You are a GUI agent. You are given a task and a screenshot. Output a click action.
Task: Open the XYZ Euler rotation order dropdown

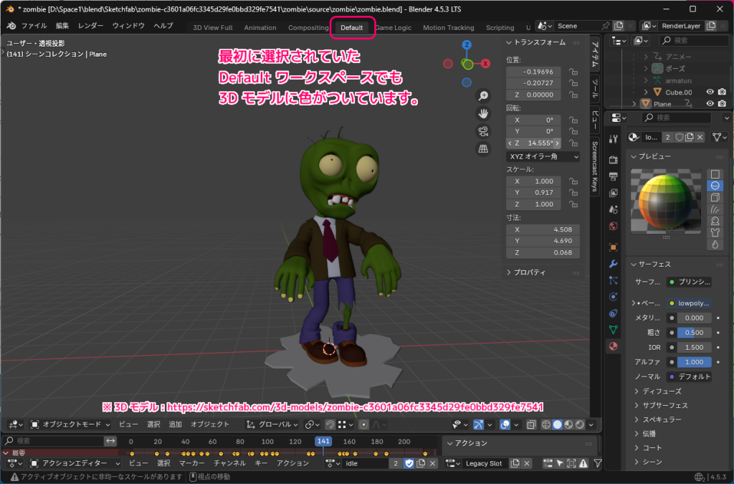pyautogui.click(x=543, y=156)
